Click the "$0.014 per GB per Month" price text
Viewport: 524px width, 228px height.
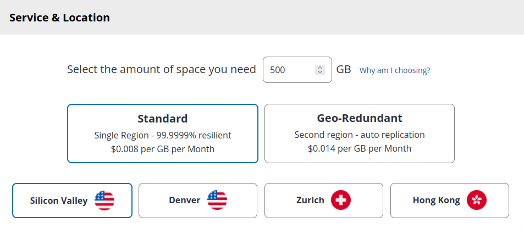tap(360, 148)
